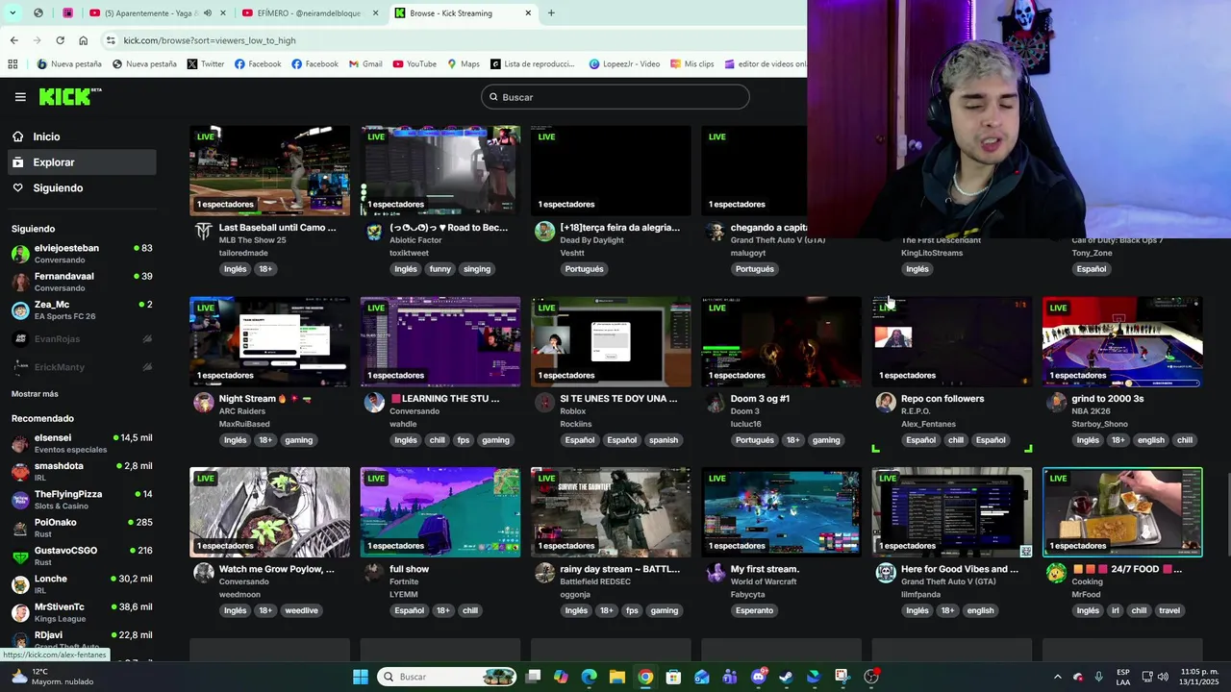Click the Veshtt channel avatar
The height and width of the screenshot is (692, 1231).
pyautogui.click(x=544, y=232)
